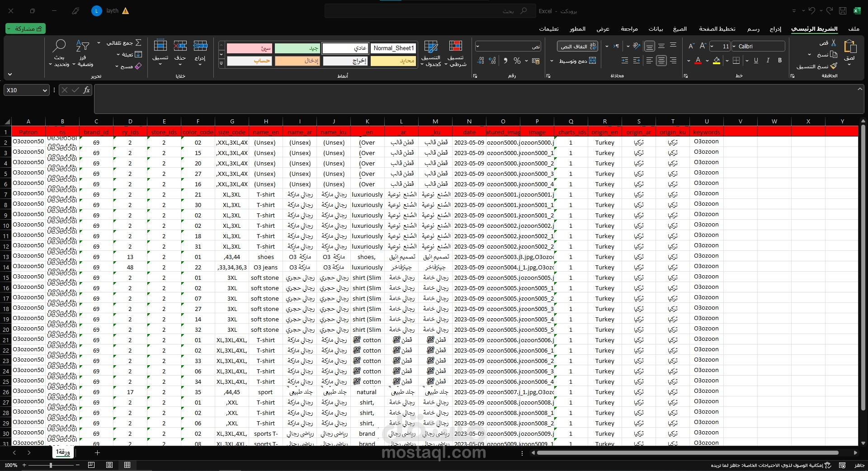Click the Cut scissors icon
Viewport: 868px width, 471px height.
point(834,43)
